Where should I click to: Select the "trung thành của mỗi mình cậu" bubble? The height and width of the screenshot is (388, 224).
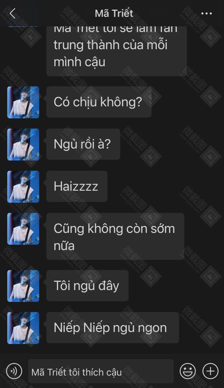(x=116, y=51)
